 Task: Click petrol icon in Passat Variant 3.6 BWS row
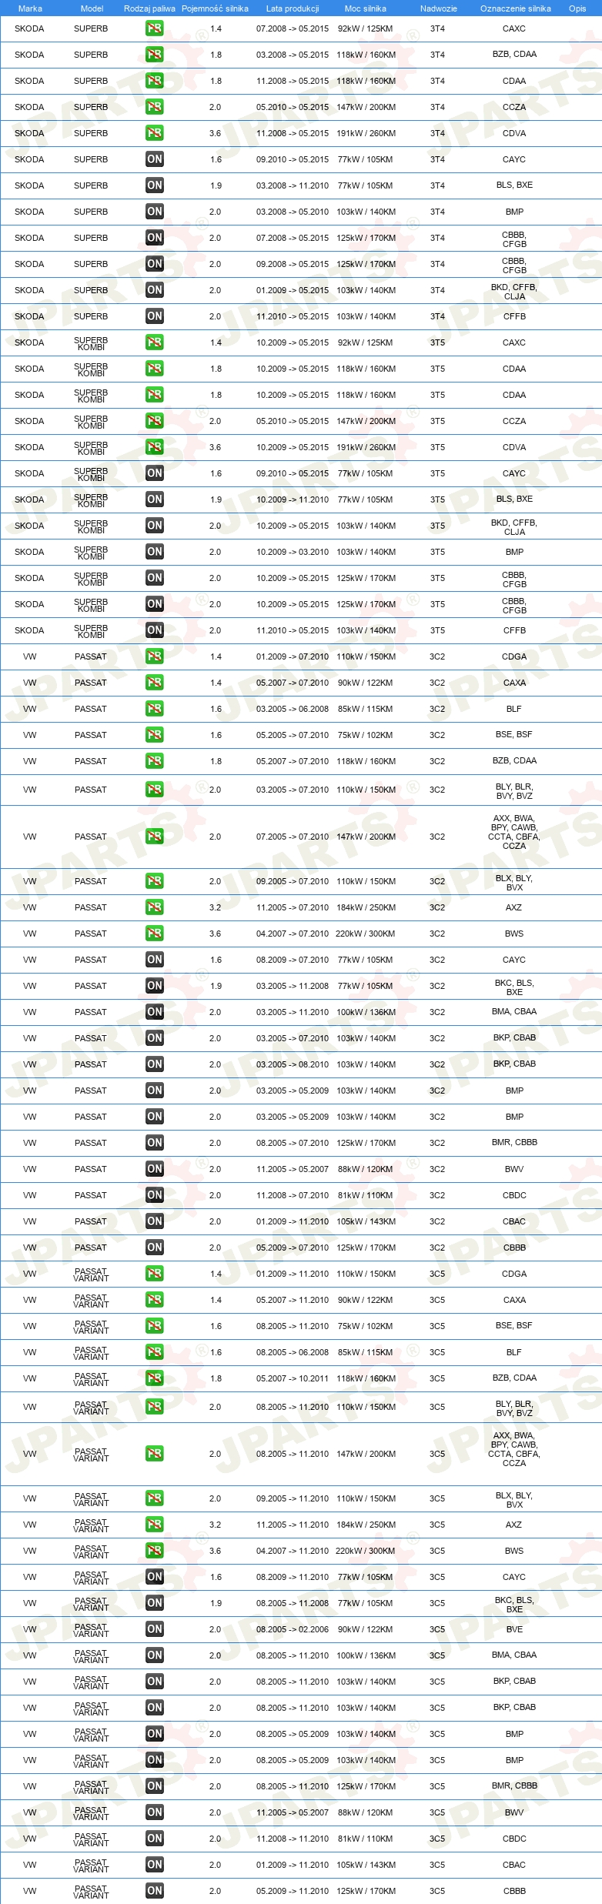coord(155,1551)
